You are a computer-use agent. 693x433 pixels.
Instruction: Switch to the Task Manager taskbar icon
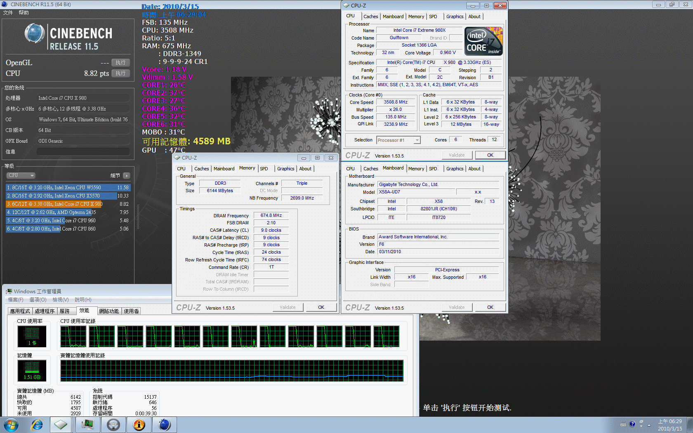coord(87,425)
